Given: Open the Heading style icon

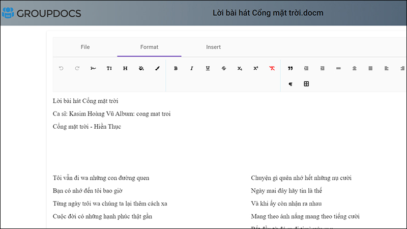Looking at the screenshot, I should 125,68.
